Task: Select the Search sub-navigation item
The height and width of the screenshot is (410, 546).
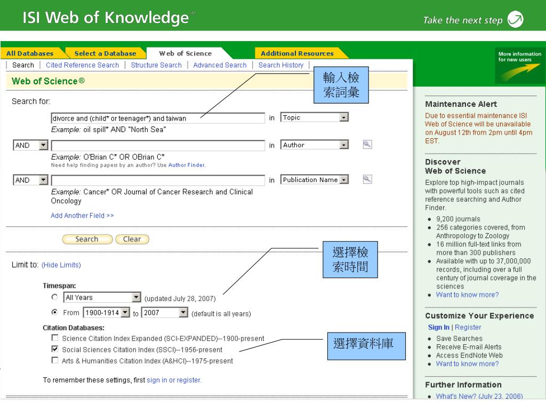Action: tap(23, 65)
